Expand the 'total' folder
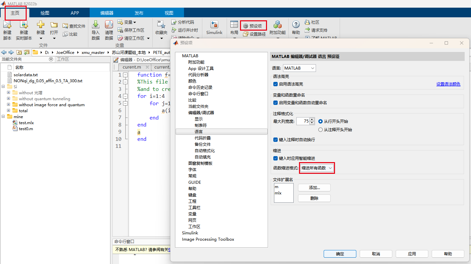 (x=8, y=111)
